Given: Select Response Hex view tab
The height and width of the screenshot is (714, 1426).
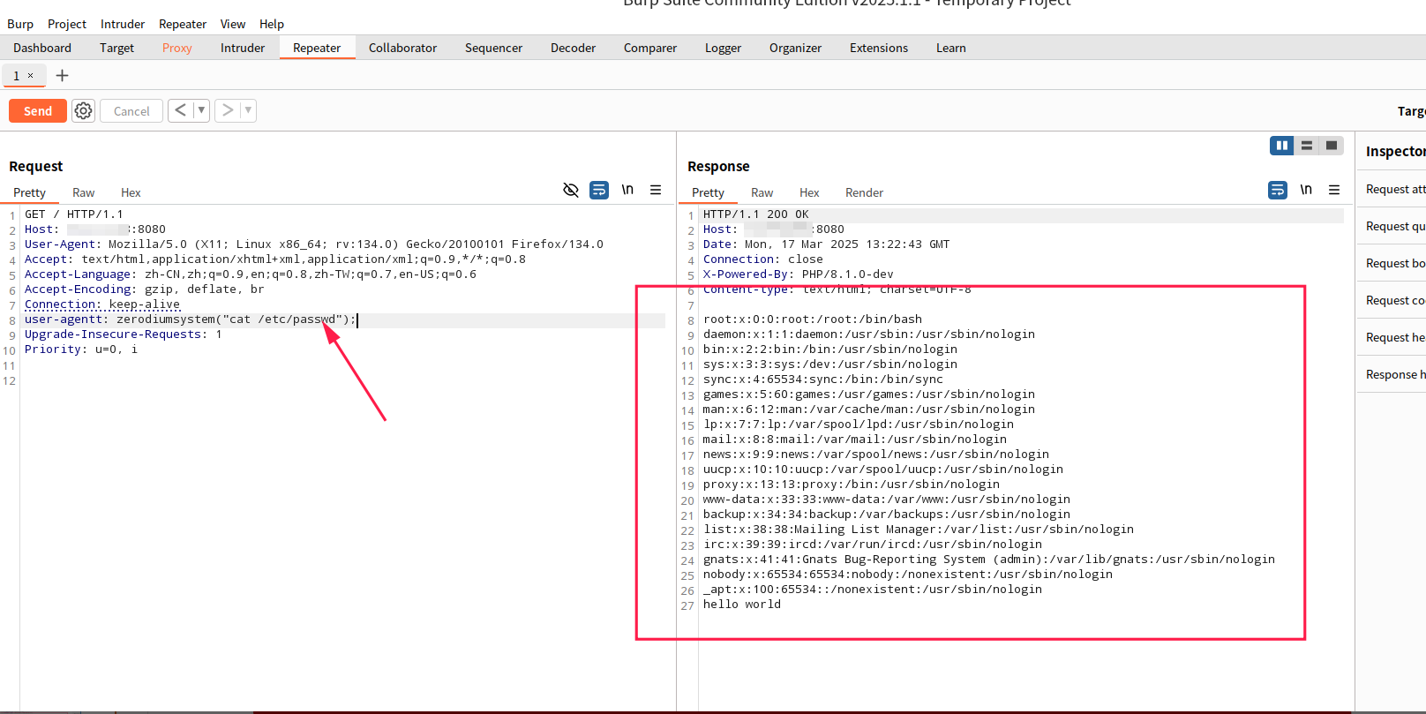Looking at the screenshot, I should 809,192.
